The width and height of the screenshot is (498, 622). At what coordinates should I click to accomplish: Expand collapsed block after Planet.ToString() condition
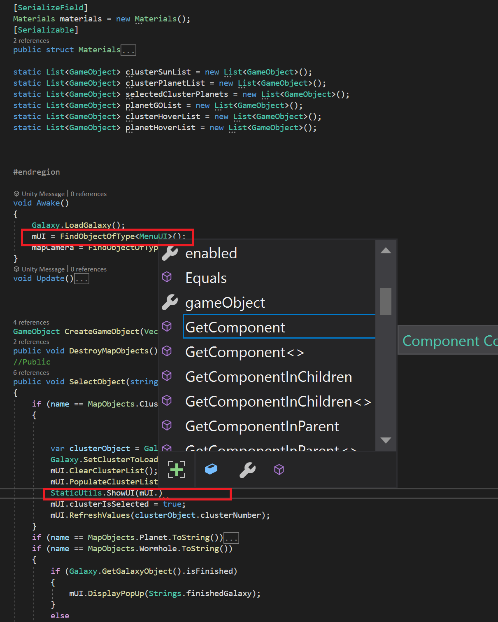click(231, 538)
